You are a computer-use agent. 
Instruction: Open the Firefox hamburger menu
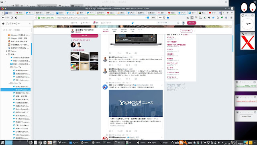click(231, 18)
